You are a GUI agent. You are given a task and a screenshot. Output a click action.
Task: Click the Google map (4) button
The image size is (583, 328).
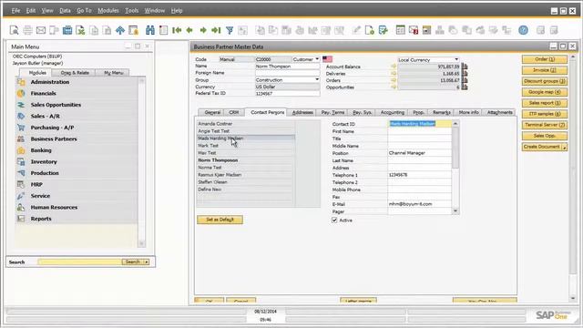(x=545, y=92)
